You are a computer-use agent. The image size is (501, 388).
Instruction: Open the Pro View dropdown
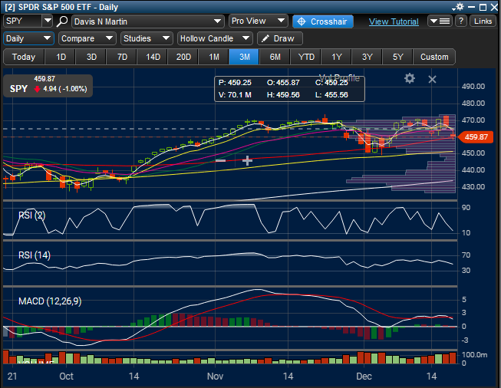[x=258, y=21]
